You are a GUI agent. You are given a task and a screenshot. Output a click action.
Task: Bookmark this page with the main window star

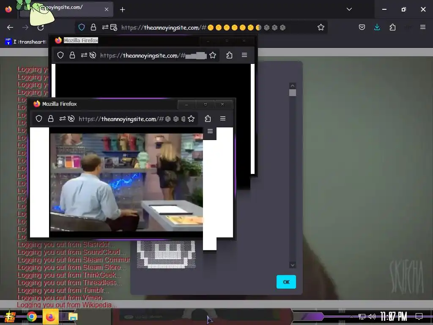pyautogui.click(x=321, y=27)
